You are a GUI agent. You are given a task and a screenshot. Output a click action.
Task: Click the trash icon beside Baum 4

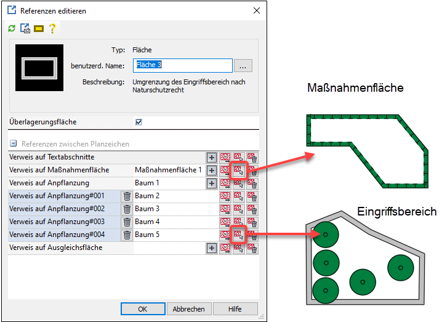pos(127,222)
